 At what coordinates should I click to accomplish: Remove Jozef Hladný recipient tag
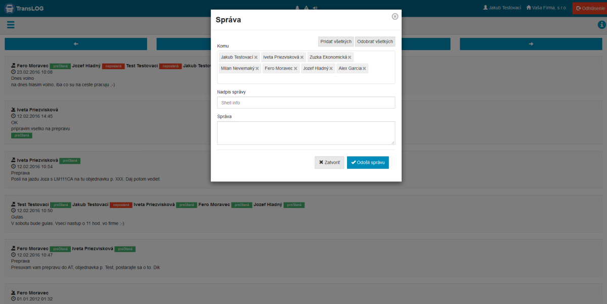[x=331, y=69]
